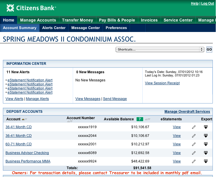216x177 pixels.
Task: Click account number xxxxxx6089
Action: pyautogui.click(x=87, y=153)
